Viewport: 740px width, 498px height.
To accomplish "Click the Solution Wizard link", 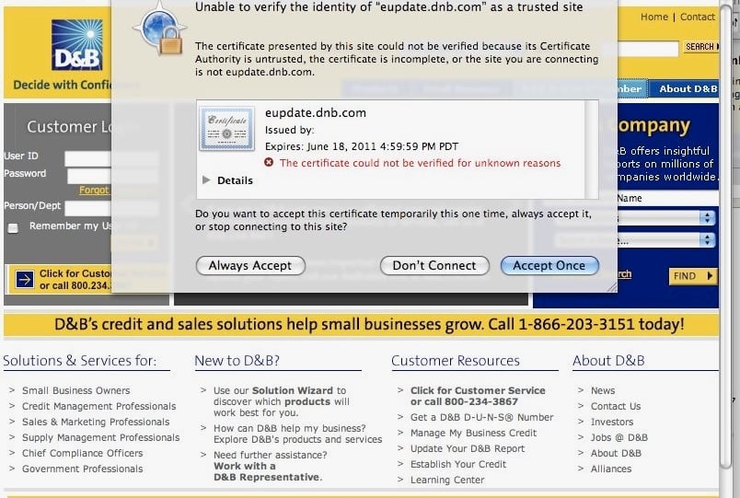I will pos(293,390).
